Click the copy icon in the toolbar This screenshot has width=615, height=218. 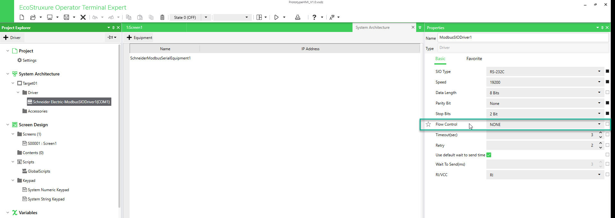129,17
